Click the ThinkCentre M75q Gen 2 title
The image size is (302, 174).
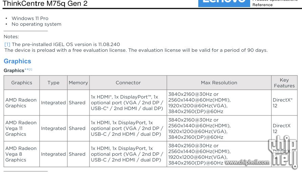(45, 3)
